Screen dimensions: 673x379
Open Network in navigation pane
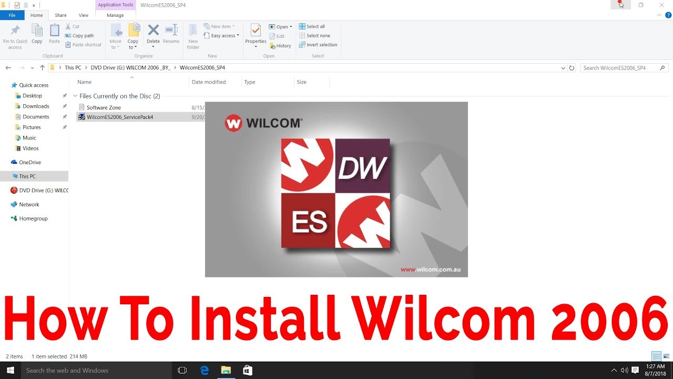pos(29,205)
